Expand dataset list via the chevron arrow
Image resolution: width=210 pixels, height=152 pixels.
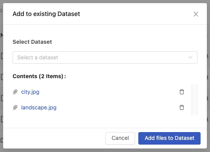tap(190, 57)
